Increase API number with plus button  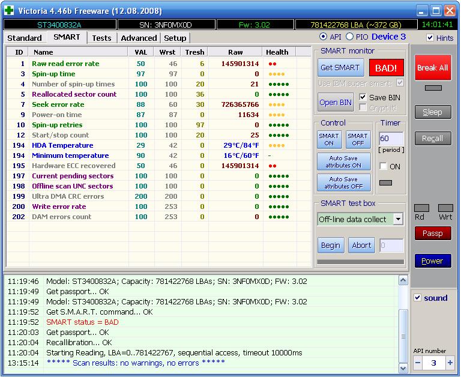point(450,363)
